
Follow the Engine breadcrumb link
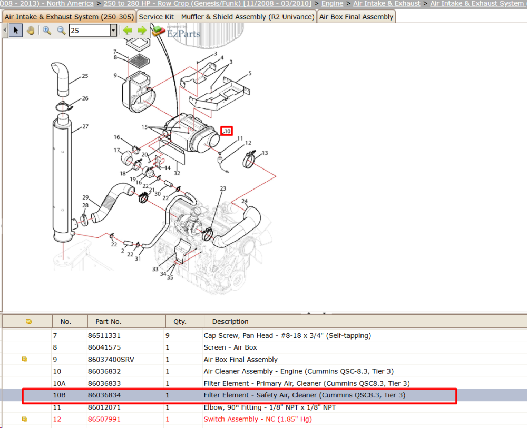(333, 3)
